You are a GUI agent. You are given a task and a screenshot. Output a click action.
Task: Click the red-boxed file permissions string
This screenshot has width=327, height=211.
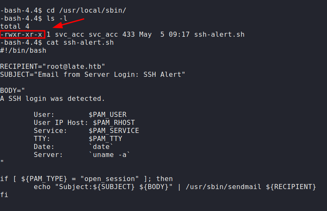[x=23, y=34]
